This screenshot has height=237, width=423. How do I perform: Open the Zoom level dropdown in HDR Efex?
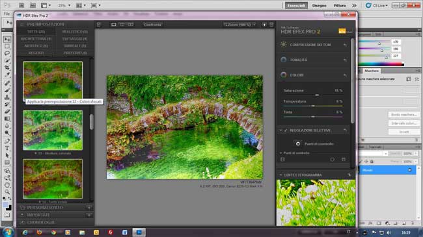click(239, 25)
